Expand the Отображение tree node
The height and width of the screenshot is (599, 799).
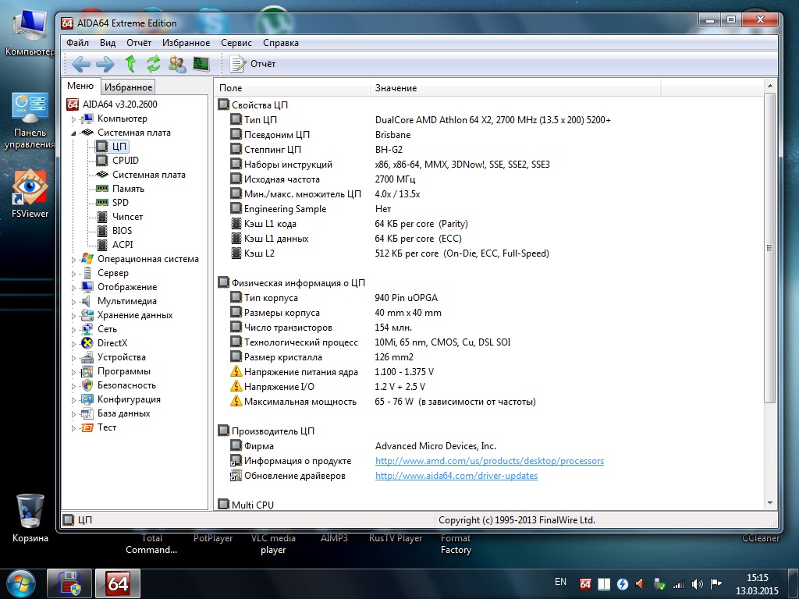pyautogui.click(x=73, y=287)
